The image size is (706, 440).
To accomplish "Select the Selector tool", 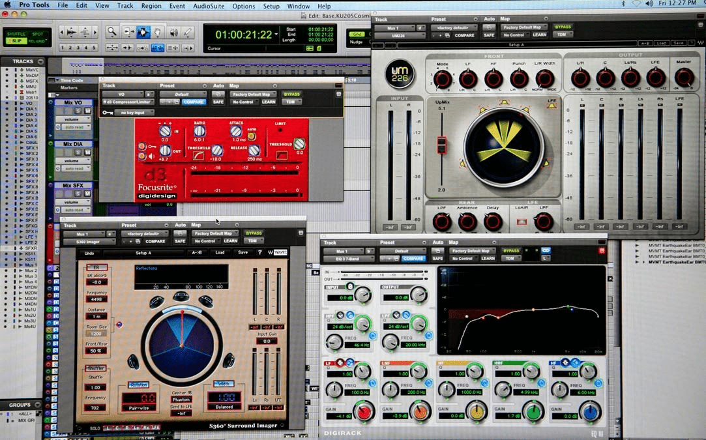I will 143,31.
